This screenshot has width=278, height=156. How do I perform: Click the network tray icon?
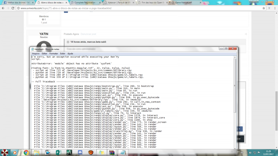(x=255, y=153)
